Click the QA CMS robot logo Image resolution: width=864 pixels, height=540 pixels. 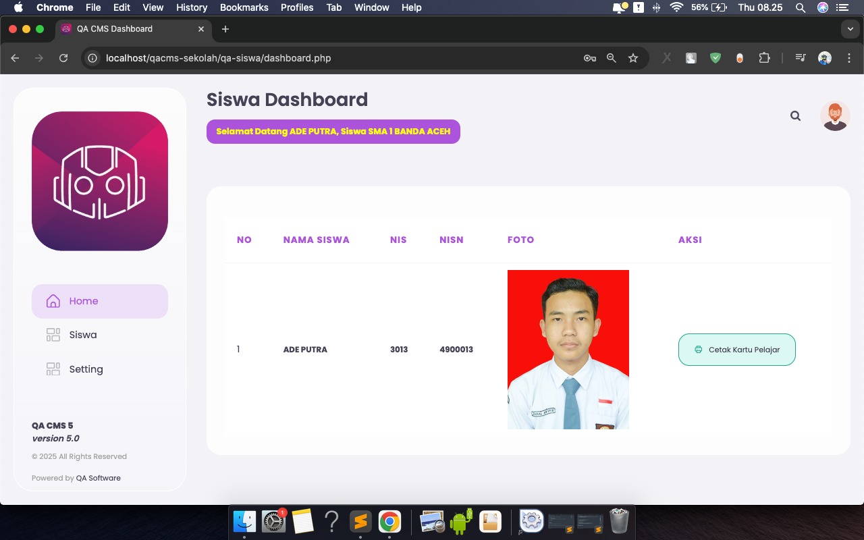100,181
